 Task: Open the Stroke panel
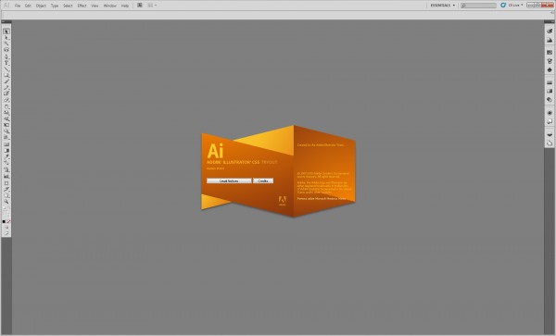[x=550, y=82]
